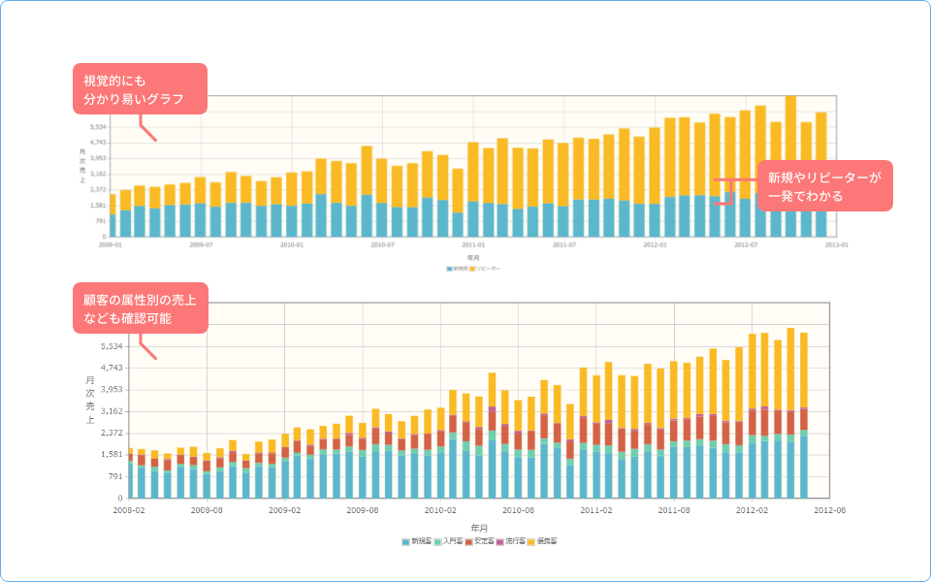This screenshot has height=582, width=931.
Task: Click the 2010-02 axis date label
Action: pos(440,510)
